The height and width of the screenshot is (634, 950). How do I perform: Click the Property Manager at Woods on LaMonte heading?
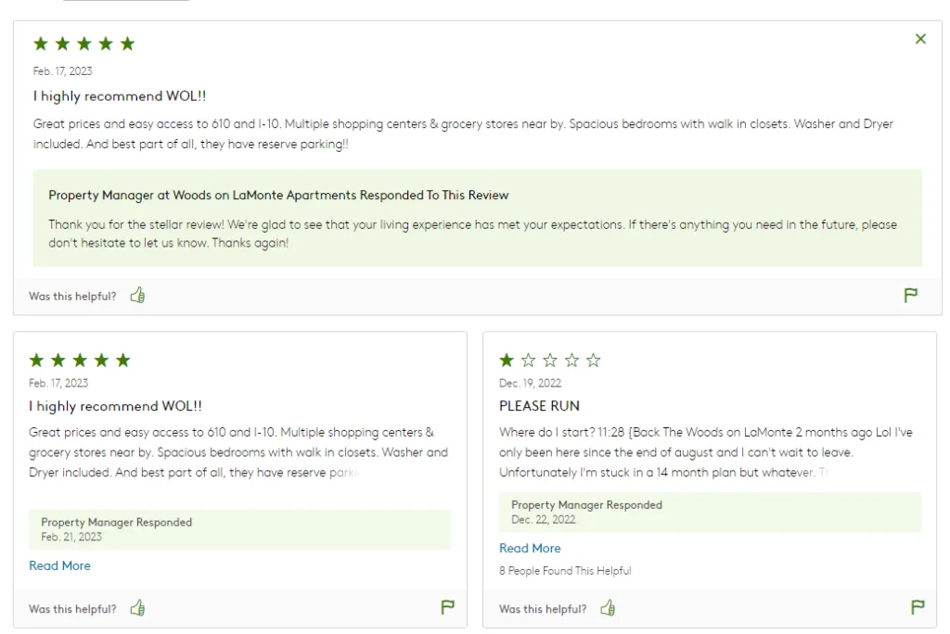(x=278, y=196)
